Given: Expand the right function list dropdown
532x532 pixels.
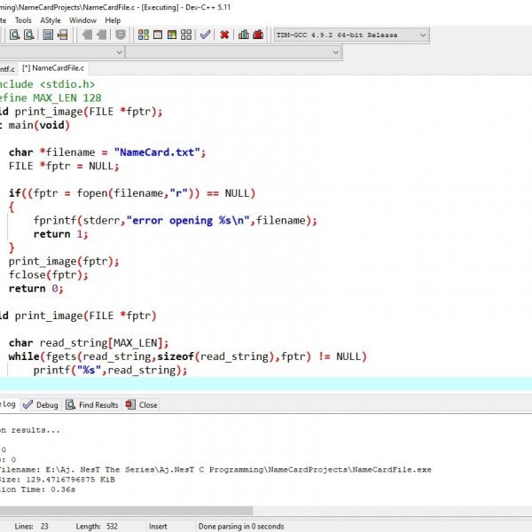Looking at the screenshot, I should click(x=333, y=52).
